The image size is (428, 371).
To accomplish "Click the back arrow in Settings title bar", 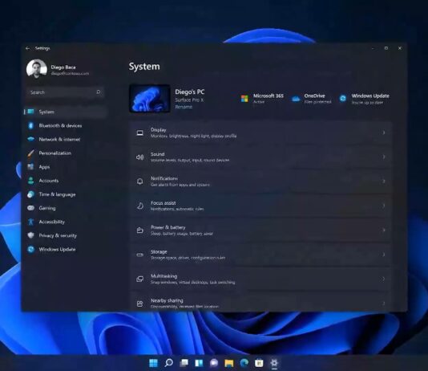I will point(27,48).
